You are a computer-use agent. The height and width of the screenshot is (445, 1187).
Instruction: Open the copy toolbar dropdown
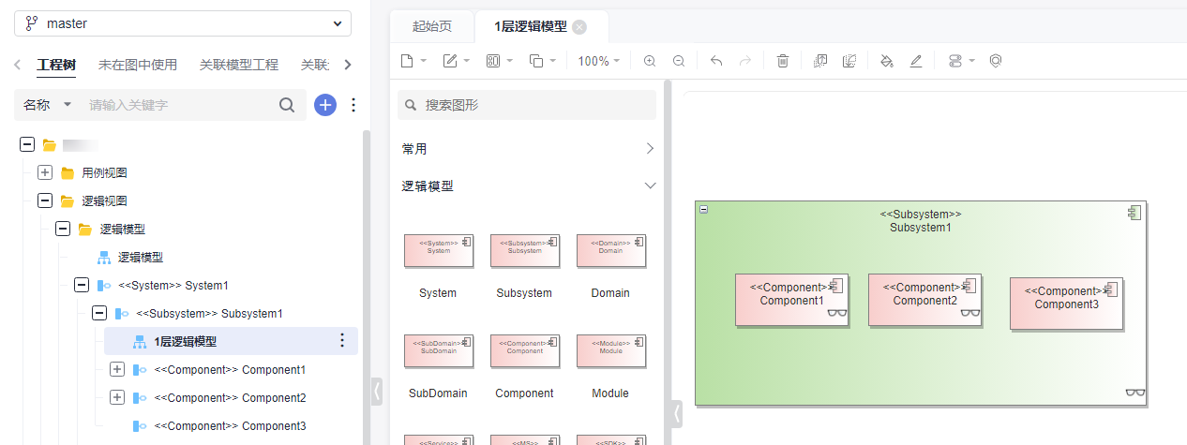(x=543, y=61)
